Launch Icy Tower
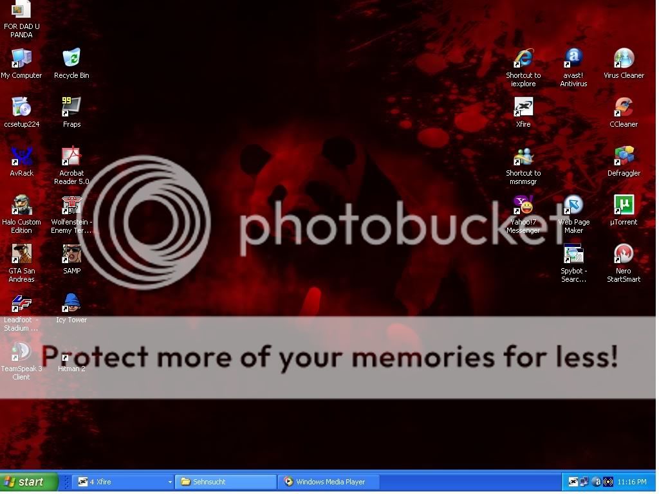 71,302
